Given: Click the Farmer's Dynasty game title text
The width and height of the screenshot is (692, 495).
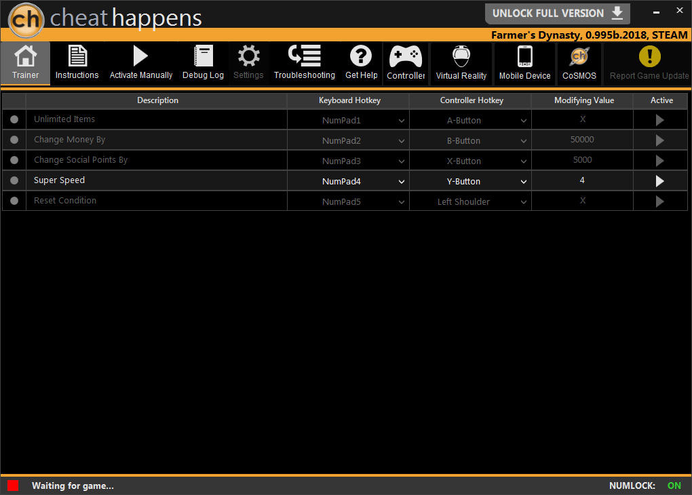Looking at the screenshot, I should 589,35.
